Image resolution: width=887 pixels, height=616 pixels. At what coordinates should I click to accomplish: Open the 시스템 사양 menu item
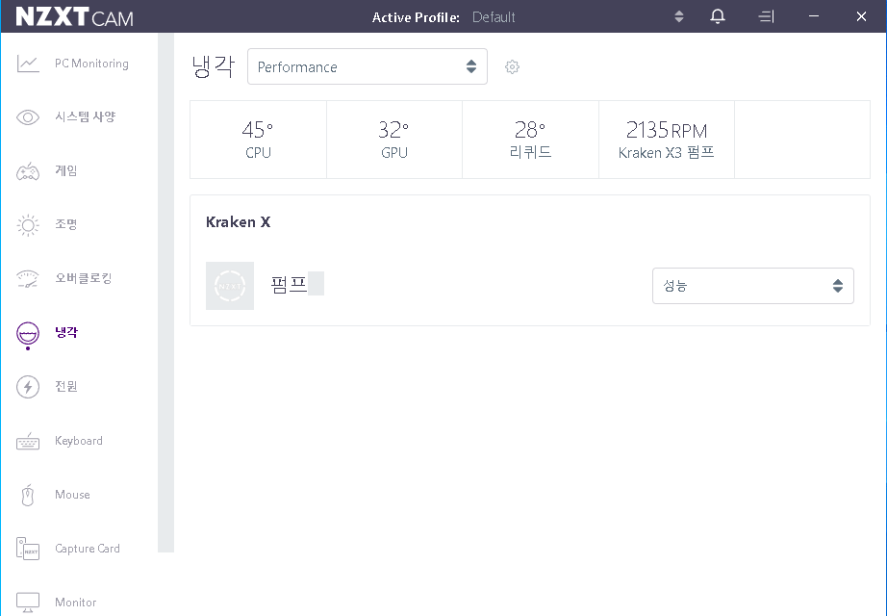coord(85,116)
